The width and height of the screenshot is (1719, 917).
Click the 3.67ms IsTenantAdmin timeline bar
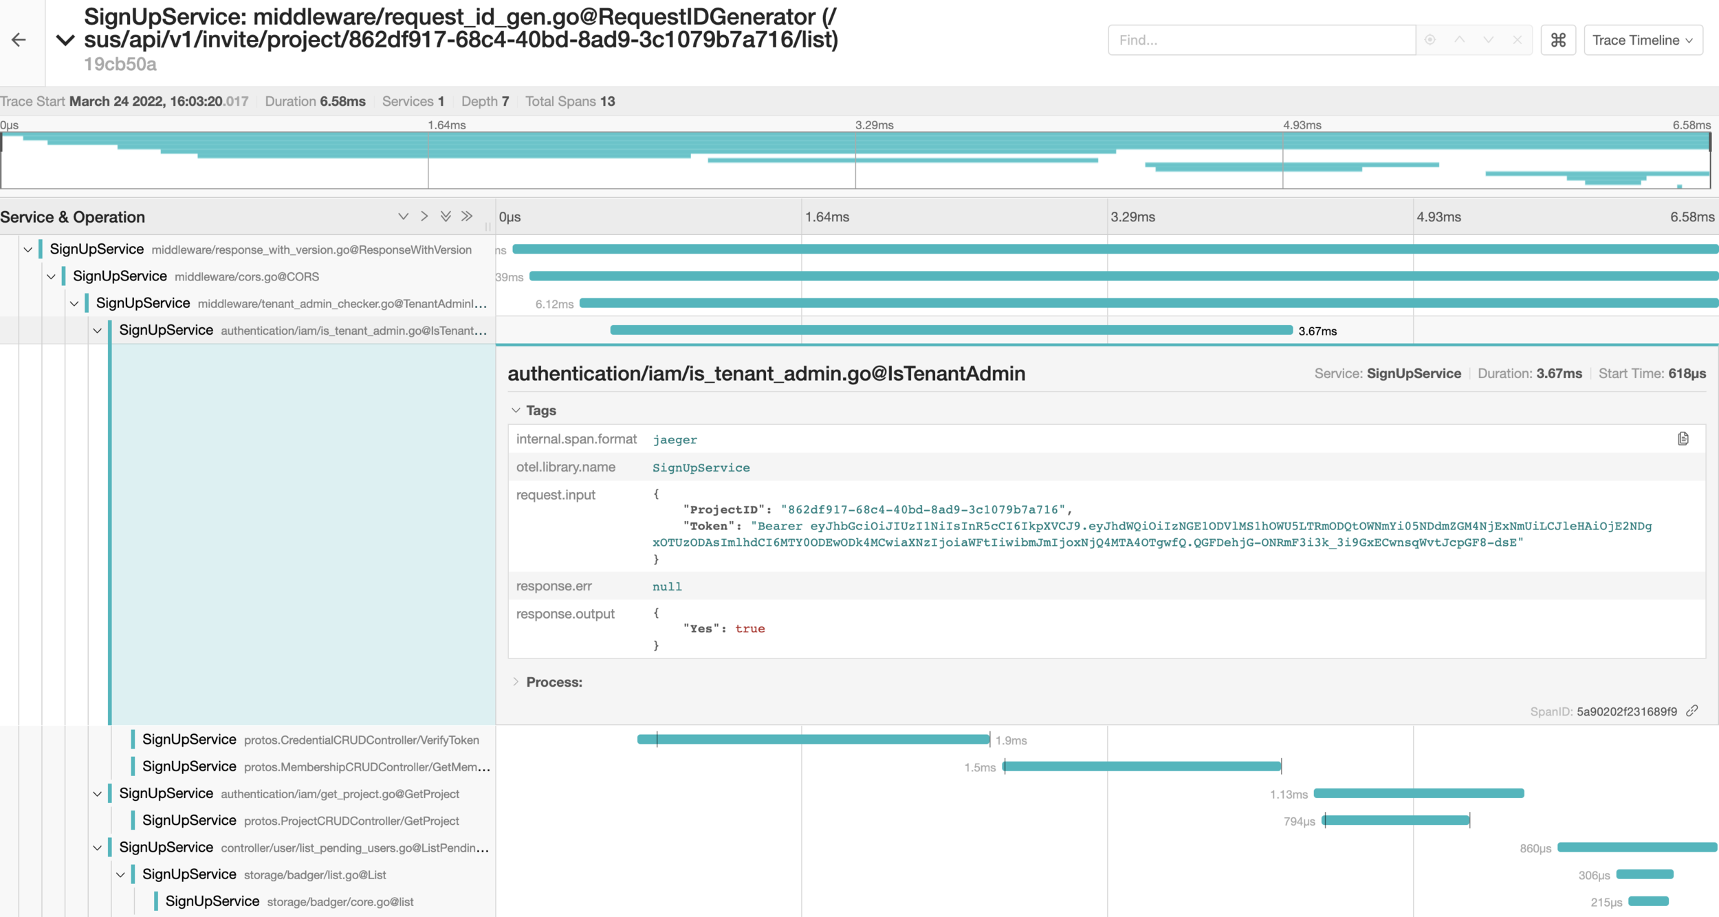[x=951, y=331]
